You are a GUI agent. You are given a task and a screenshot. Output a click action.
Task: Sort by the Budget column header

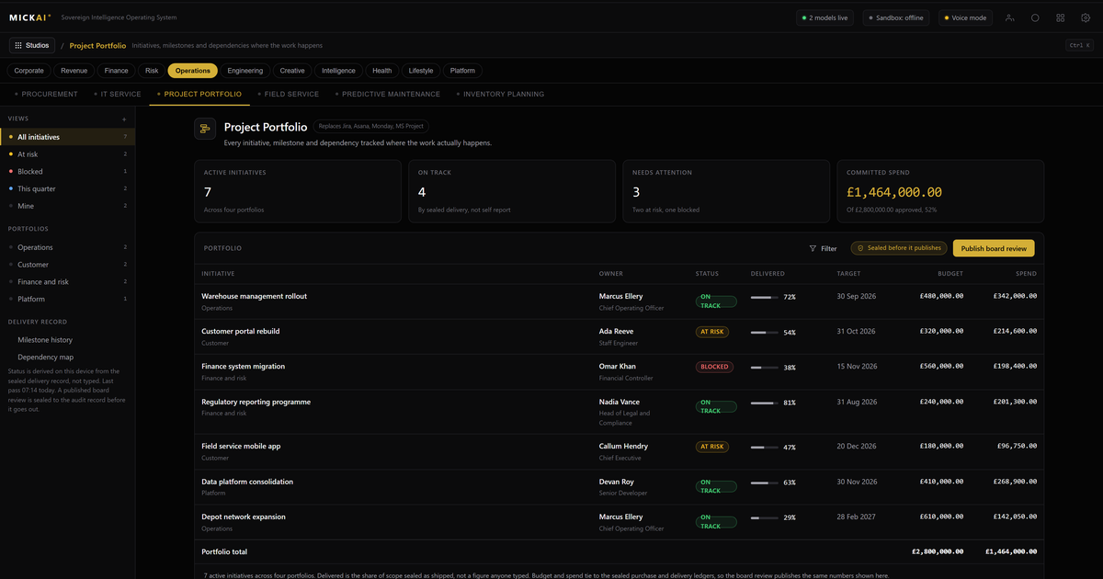(x=950, y=274)
